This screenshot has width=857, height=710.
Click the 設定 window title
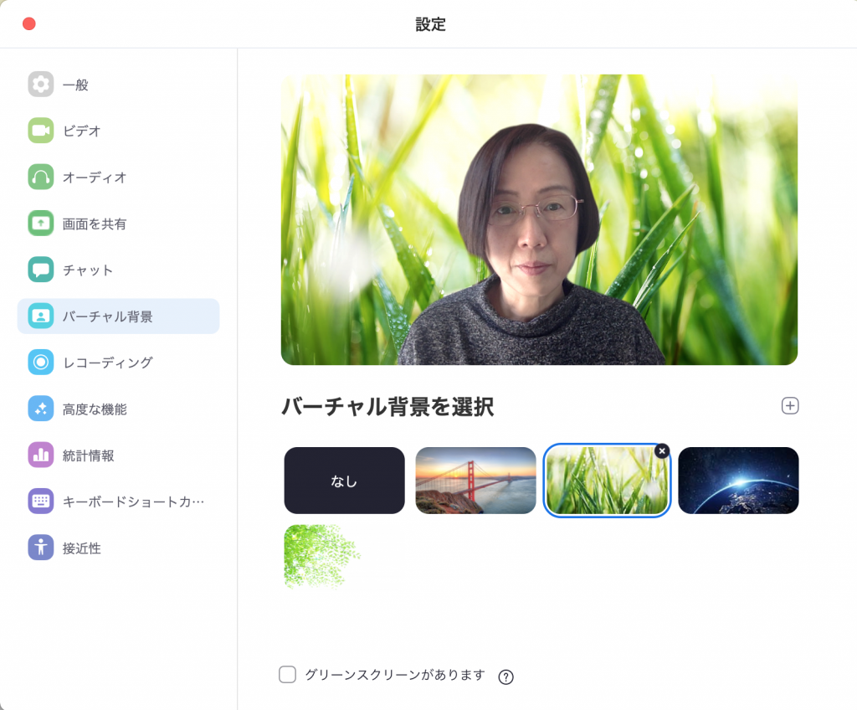tap(431, 24)
